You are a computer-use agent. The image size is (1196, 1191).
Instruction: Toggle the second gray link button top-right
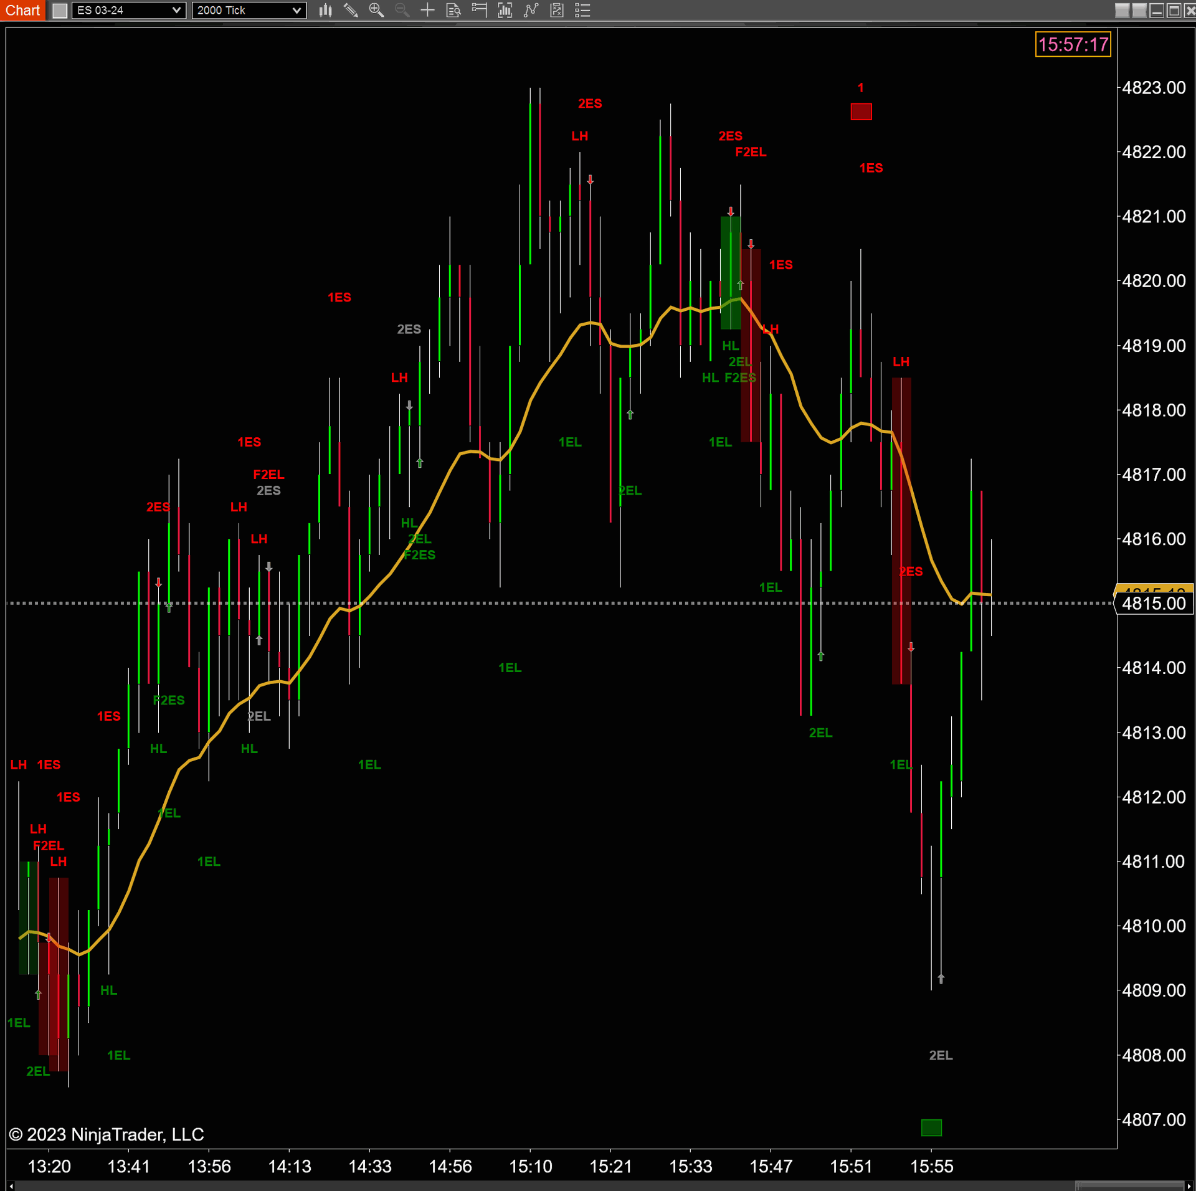pos(1139,11)
